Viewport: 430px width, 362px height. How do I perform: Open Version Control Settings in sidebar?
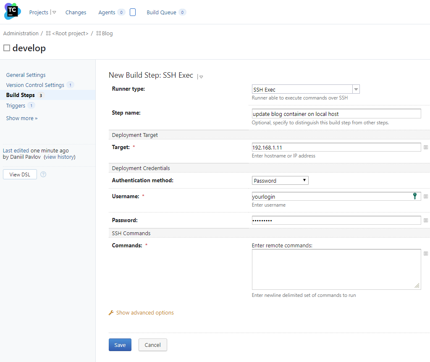coord(35,85)
